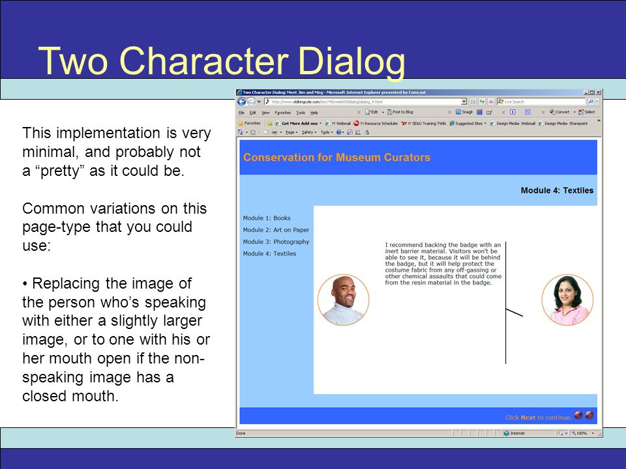Screen dimensions: 626x469
Task: Click the Snagit toolbar button
Action: point(464,112)
